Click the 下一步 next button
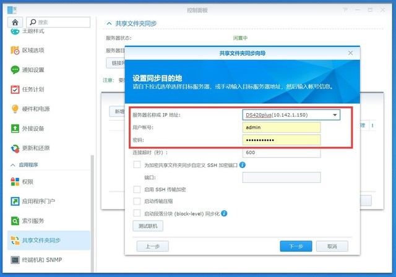396x277 pixels. pos(296,246)
